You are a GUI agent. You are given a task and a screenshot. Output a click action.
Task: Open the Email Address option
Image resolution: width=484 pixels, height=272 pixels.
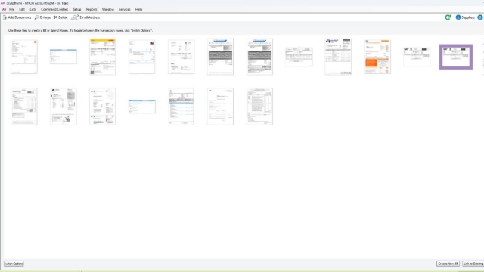point(85,17)
